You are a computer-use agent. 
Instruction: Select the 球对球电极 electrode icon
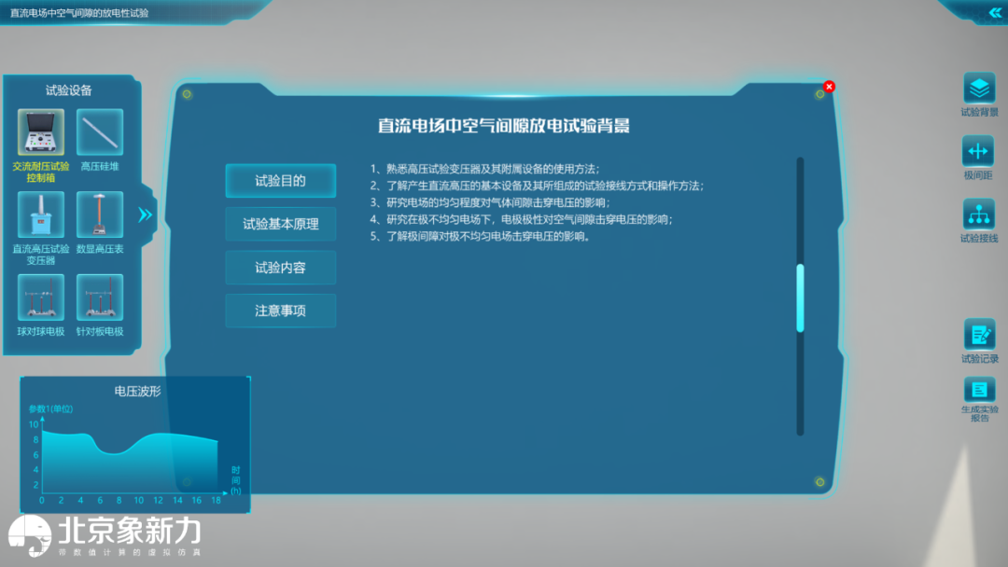click(x=41, y=297)
